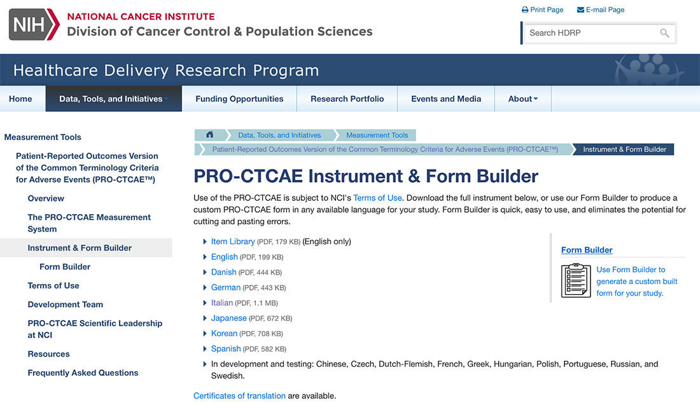Click the Form Builder clipboard icon
Image resolution: width=700 pixels, height=408 pixels.
pos(576,280)
